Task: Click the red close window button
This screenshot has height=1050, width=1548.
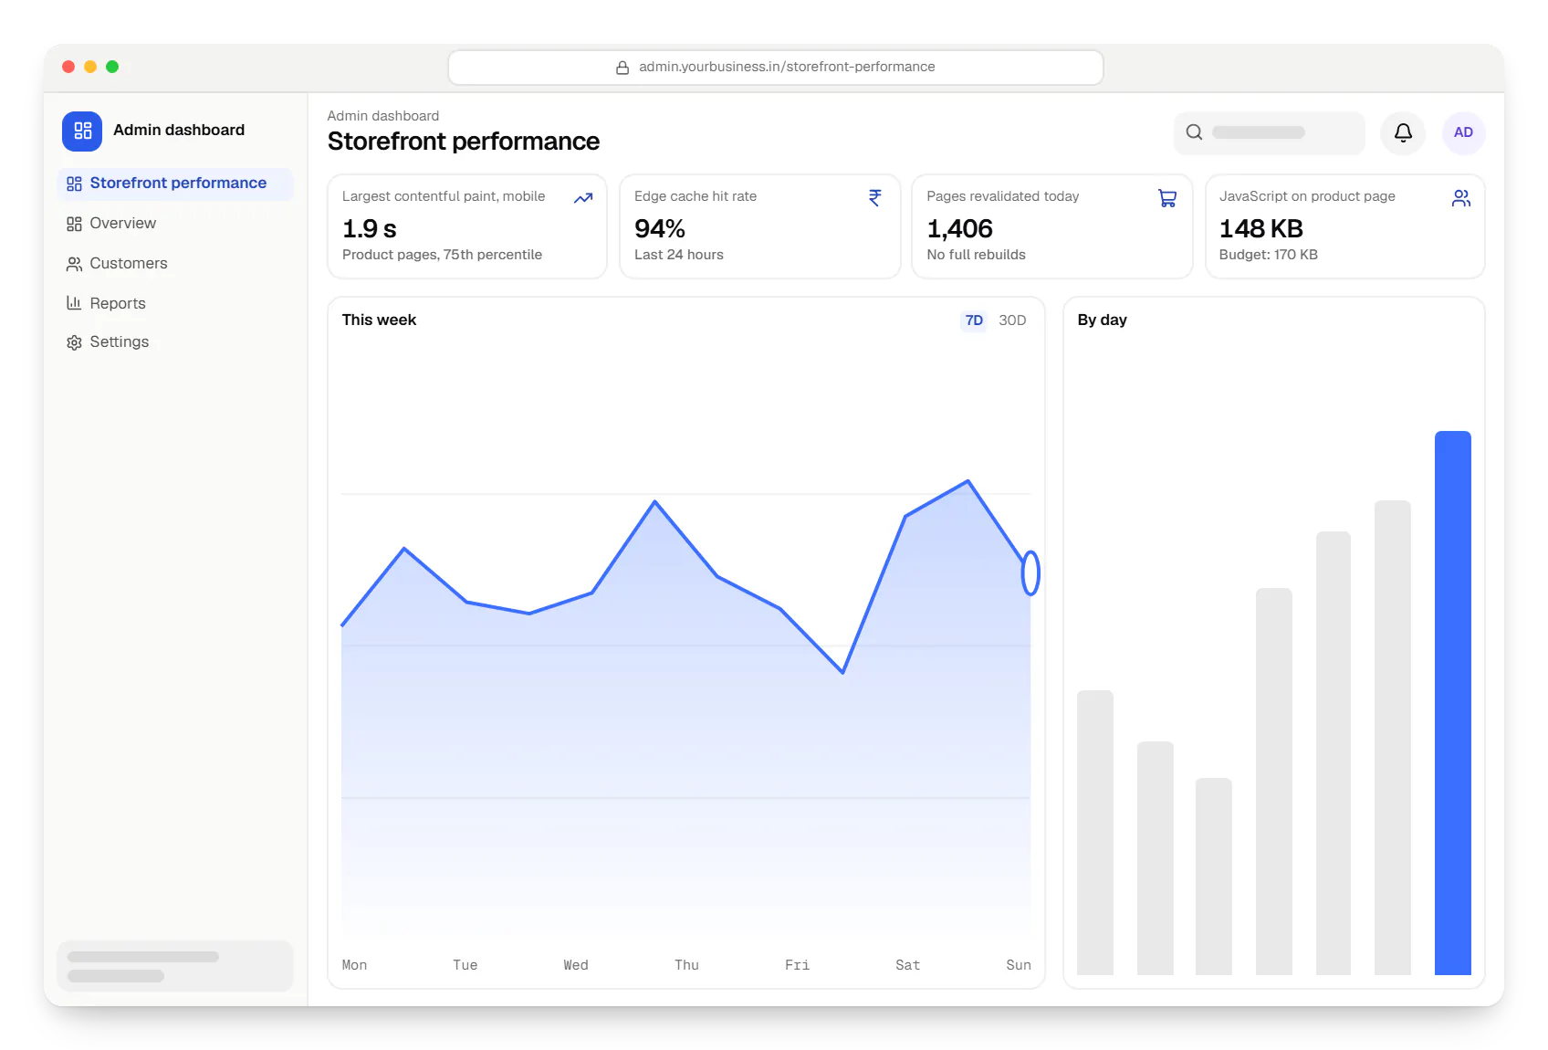Action: click(x=68, y=67)
